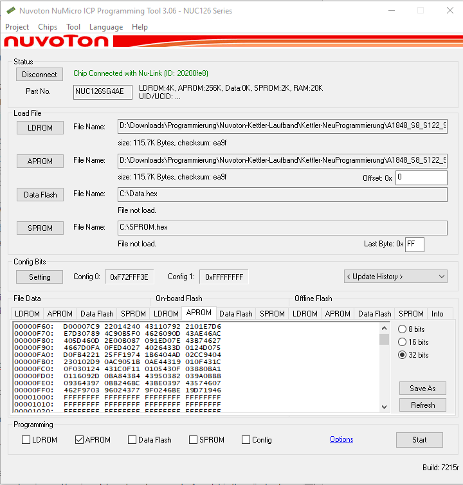Viewport: 463px width, 485px height.
Task: Open the Config Bits Setting dialog
Action: 40,277
